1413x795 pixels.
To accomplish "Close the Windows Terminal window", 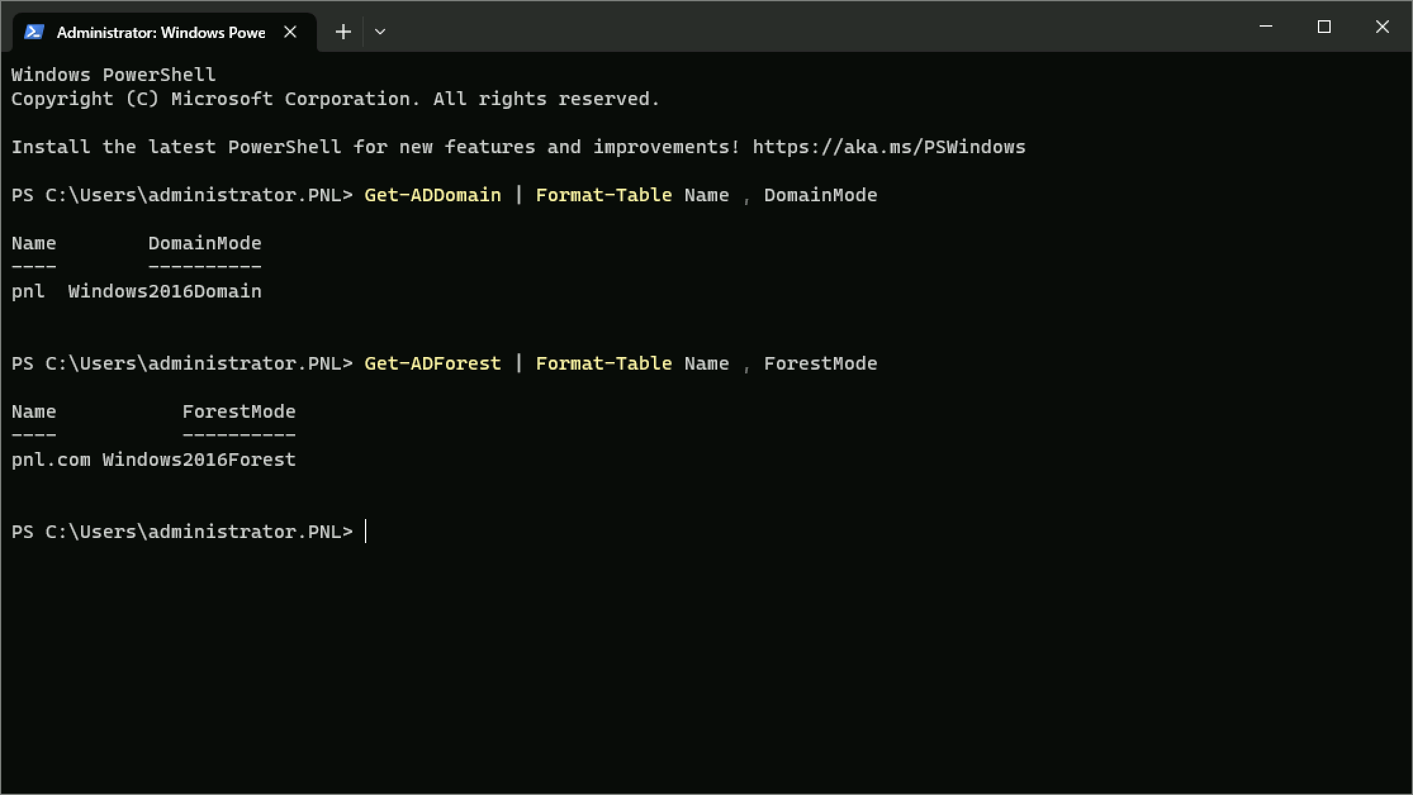I will tap(1382, 27).
